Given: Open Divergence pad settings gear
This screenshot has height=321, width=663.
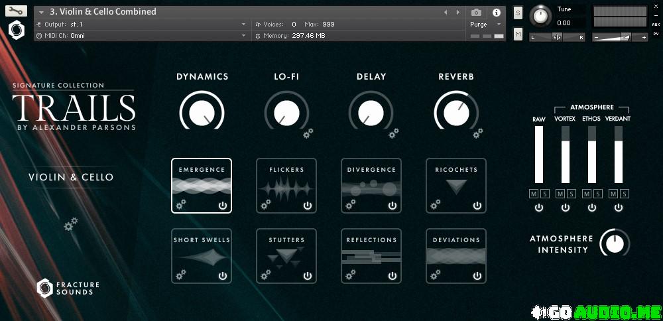Looking at the screenshot, I should [351, 205].
